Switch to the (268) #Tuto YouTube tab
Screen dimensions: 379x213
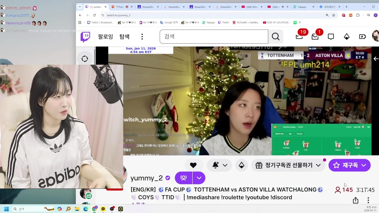(252, 7)
